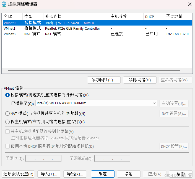This screenshot has width=195, height=179.
Task: Open DHCP 设置(P)... button
Action: pyautogui.click(x=174, y=146)
